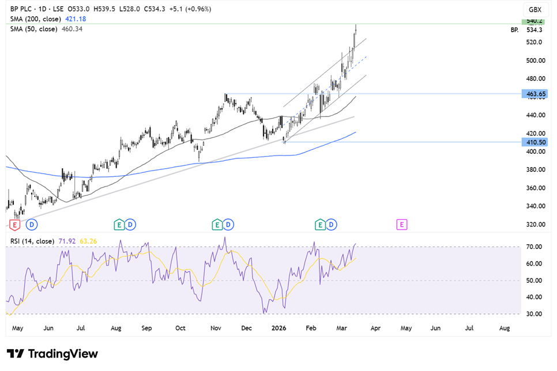This screenshot has height=371, width=557.
Task: Click the green 540.2 price label
Action: 533,21
